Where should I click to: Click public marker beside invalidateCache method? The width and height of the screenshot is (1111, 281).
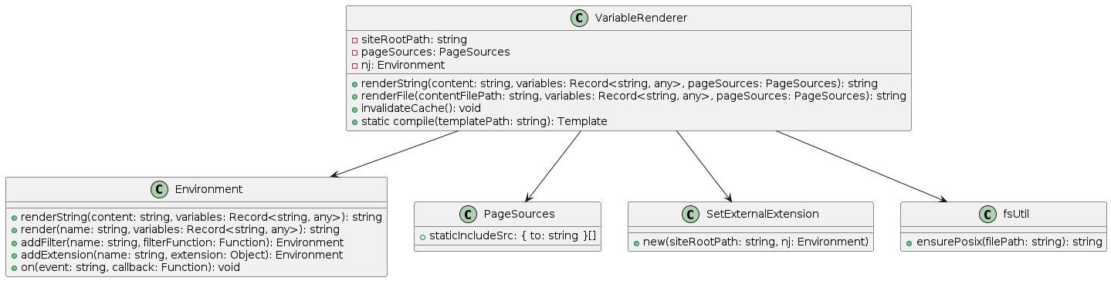(x=354, y=109)
